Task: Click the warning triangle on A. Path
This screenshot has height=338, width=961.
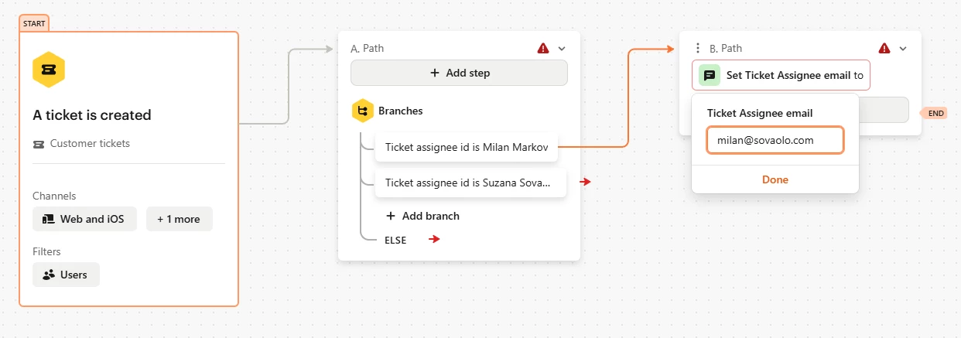Action: (x=543, y=48)
